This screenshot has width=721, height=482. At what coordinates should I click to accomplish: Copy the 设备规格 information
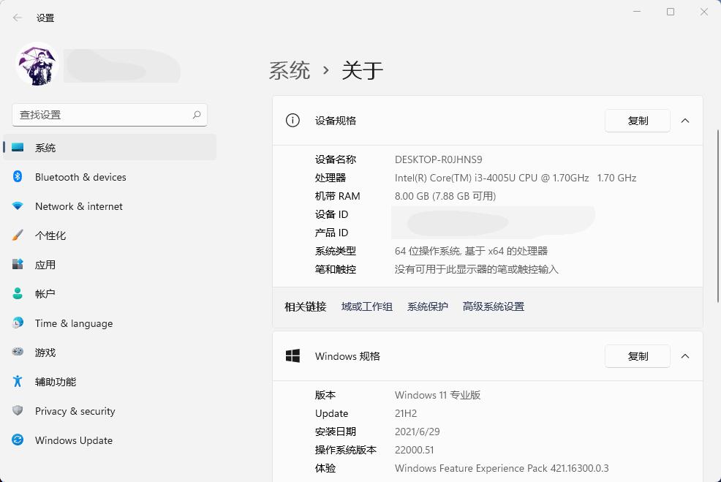pyautogui.click(x=637, y=121)
